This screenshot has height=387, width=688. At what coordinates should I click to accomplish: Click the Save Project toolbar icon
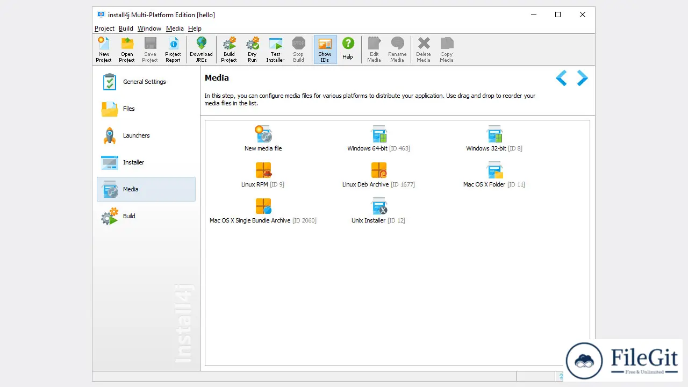point(150,49)
